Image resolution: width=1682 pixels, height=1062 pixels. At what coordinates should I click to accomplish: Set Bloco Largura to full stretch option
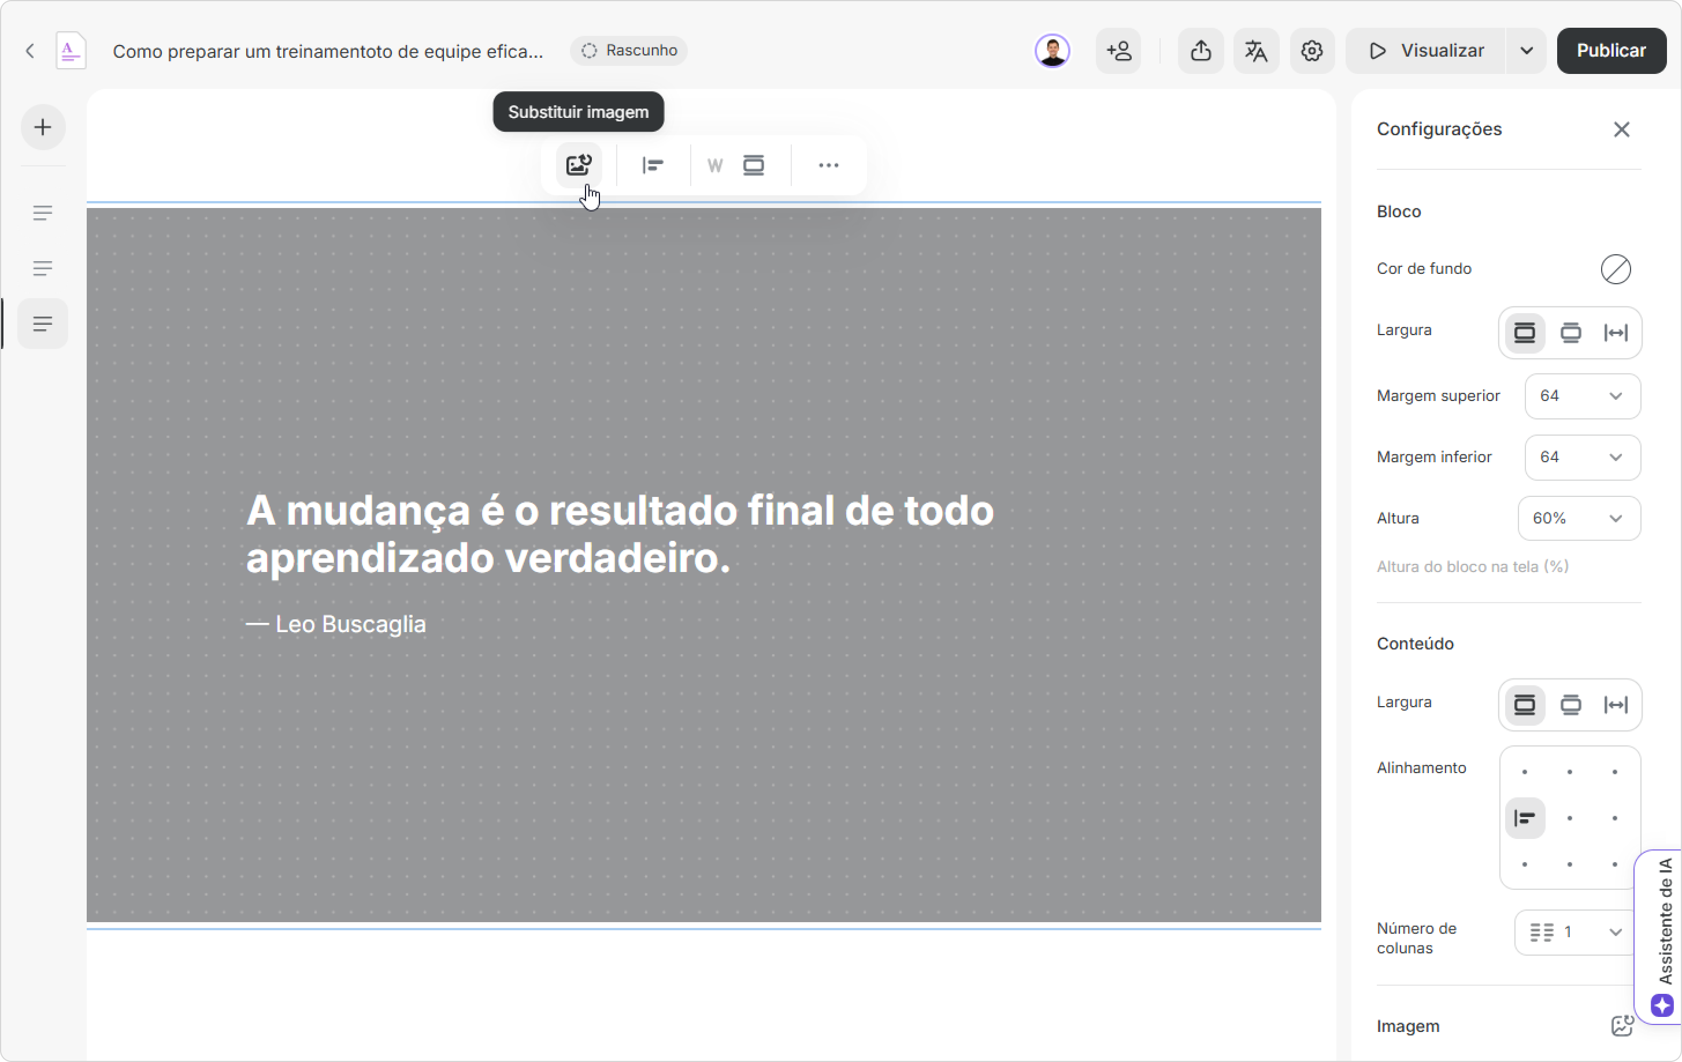point(1616,332)
